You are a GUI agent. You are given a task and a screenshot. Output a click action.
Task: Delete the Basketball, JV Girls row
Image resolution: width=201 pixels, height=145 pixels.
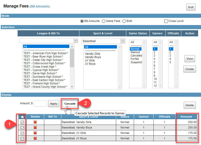point(35,133)
